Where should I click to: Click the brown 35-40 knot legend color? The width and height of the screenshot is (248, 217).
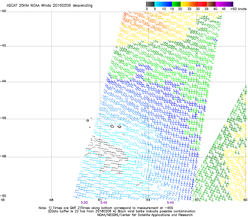[x=211, y=4]
